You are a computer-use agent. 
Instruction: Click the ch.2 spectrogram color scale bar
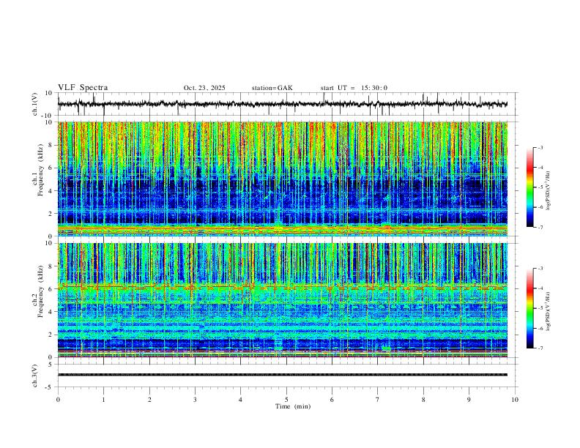point(529,308)
